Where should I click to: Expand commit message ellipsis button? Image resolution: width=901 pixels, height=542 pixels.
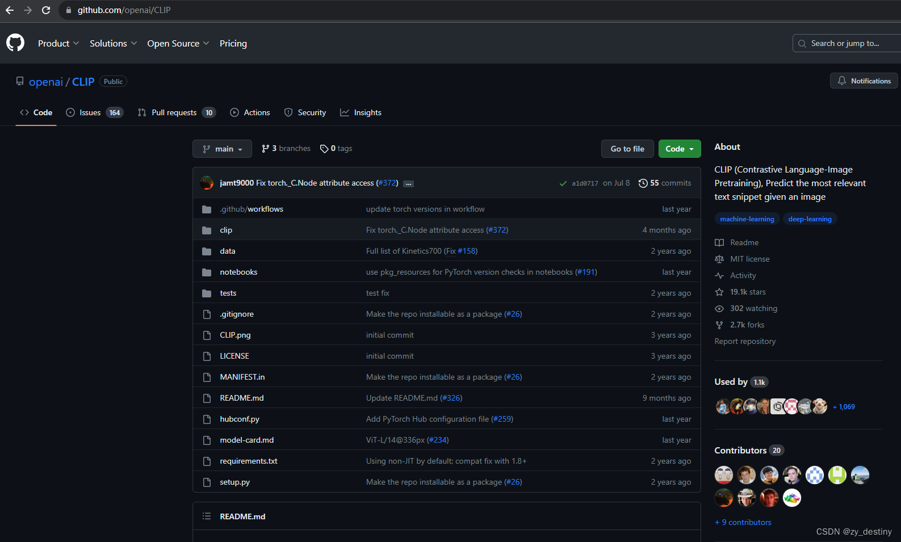(x=408, y=183)
